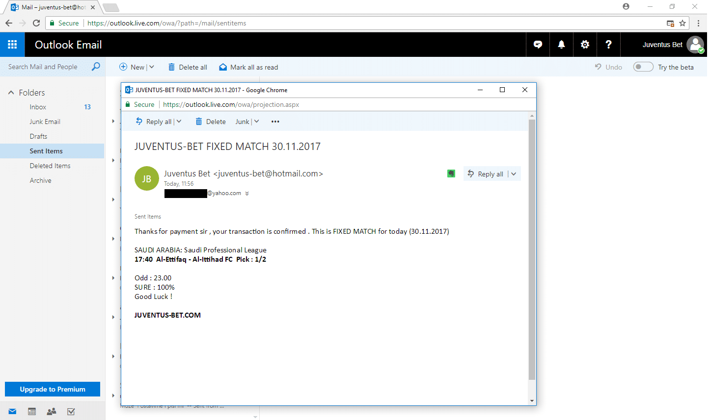
Task: Open the Office app launcher grid
Action: (x=12, y=45)
